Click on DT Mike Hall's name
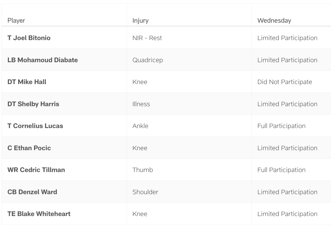The height and width of the screenshot is (228, 331). 27,82
